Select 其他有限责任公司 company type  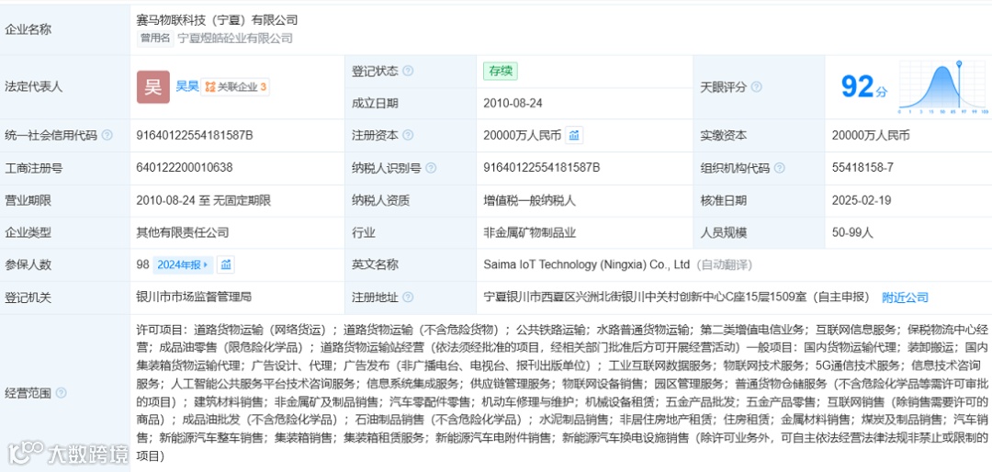[183, 233]
